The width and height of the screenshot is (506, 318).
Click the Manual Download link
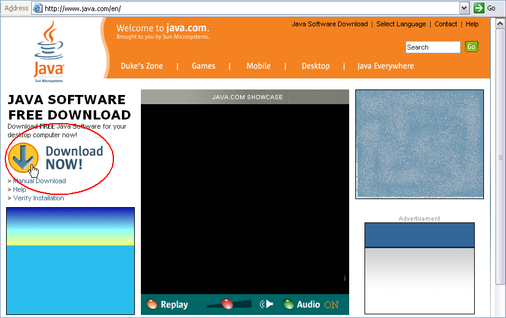39,181
